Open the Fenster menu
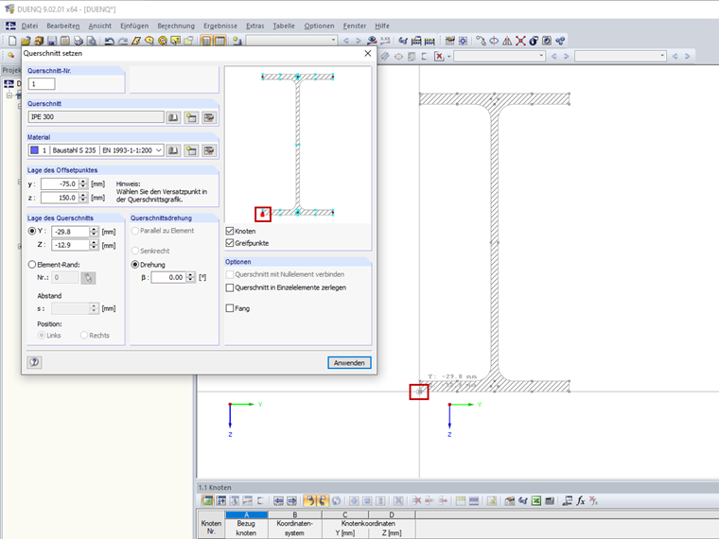The width and height of the screenshot is (719, 539). 355,26
